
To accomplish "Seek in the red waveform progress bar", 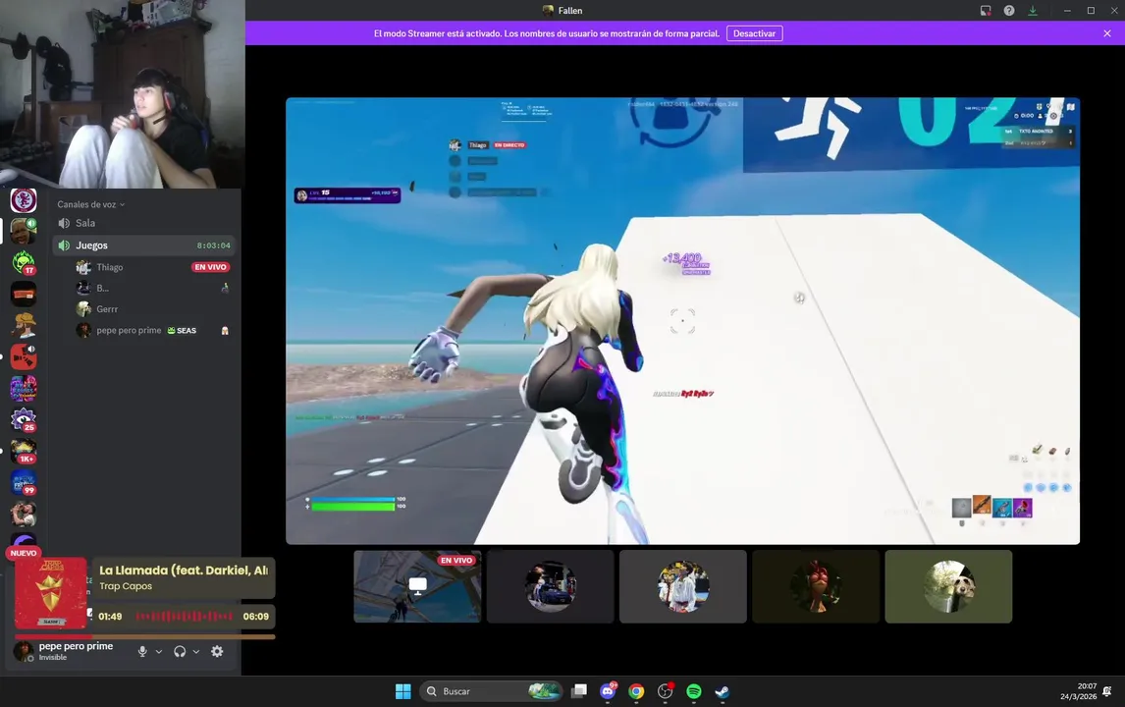I will pyautogui.click(x=184, y=617).
